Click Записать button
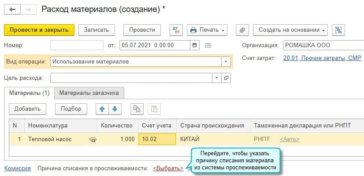 tap(97, 30)
